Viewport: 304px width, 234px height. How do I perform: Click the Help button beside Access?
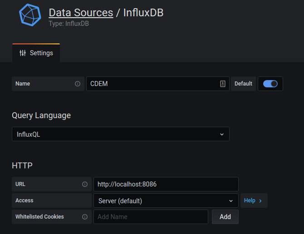pyautogui.click(x=254, y=201)
